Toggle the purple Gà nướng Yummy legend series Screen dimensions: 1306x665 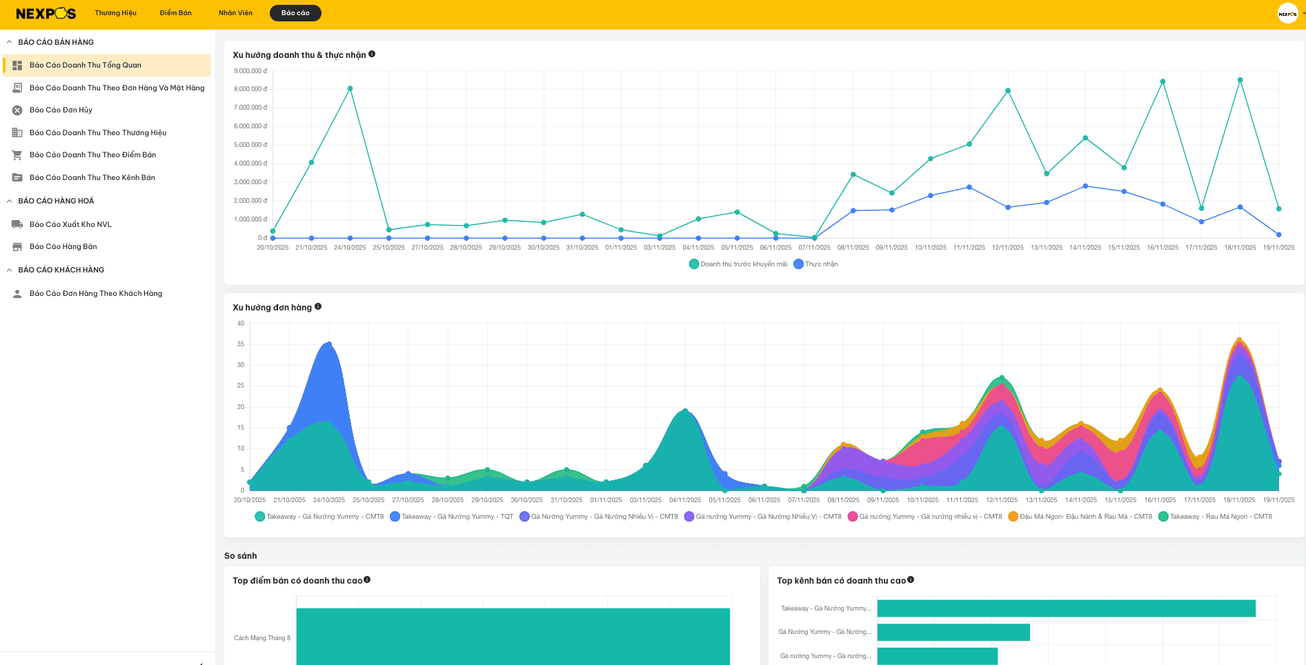tap(763, 517)
